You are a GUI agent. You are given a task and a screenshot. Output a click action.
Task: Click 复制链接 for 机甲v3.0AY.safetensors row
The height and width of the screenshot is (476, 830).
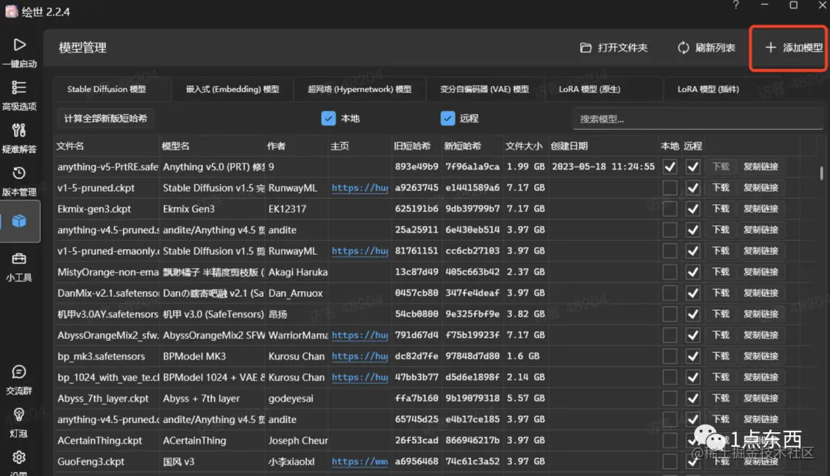761,314
